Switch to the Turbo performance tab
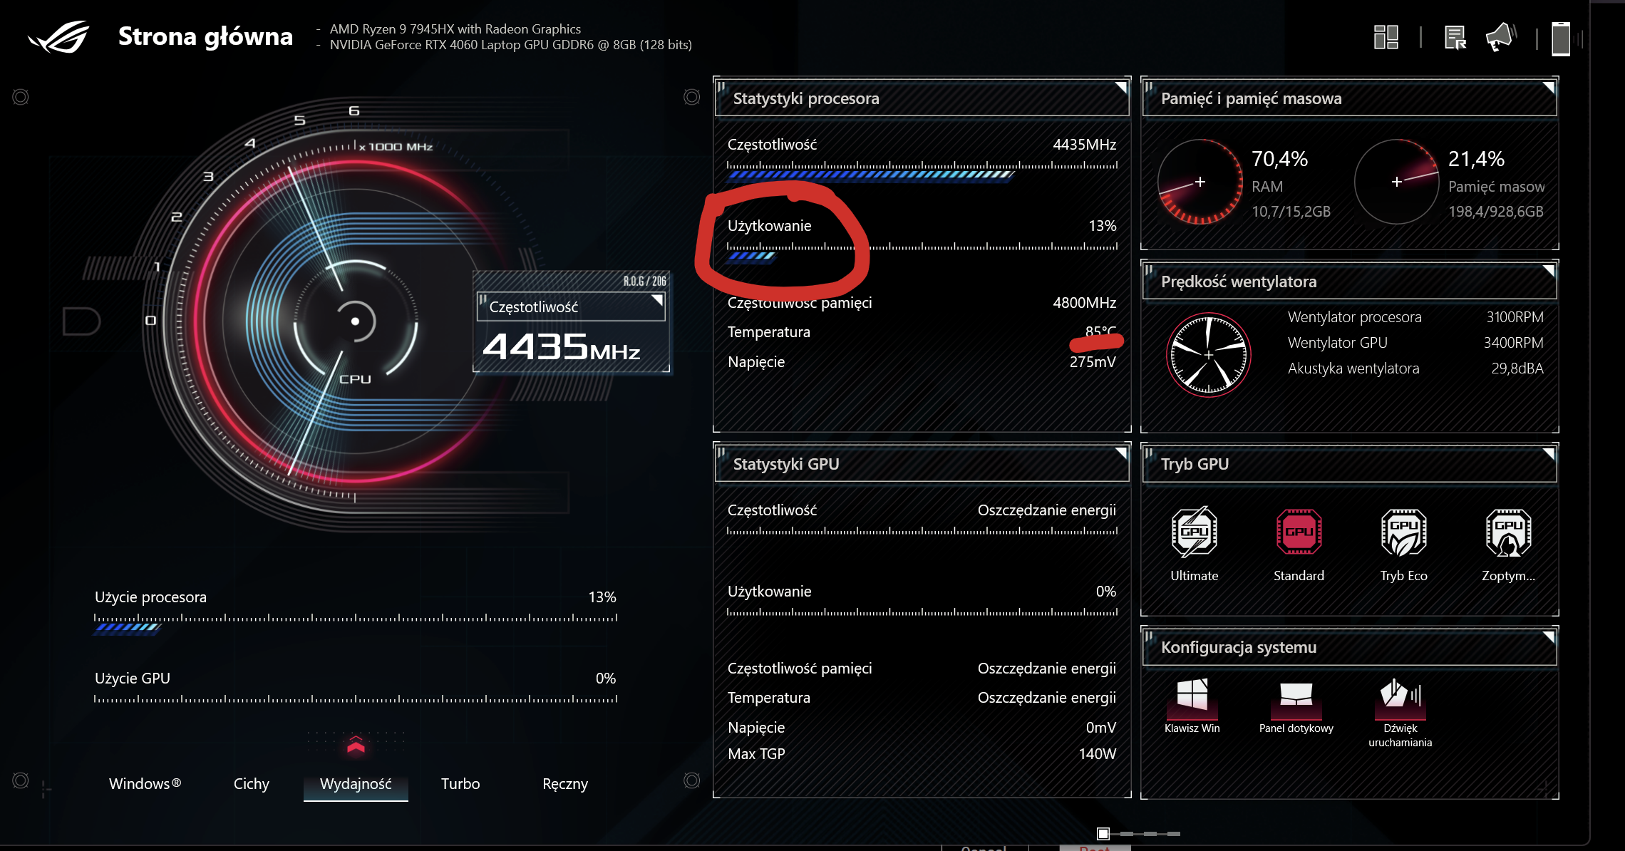This screenshot has height=851, width=1625. pyautogui.click(x=460, y=784)
